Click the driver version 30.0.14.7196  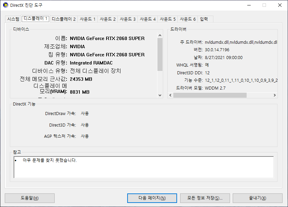[x=217, y=50]
